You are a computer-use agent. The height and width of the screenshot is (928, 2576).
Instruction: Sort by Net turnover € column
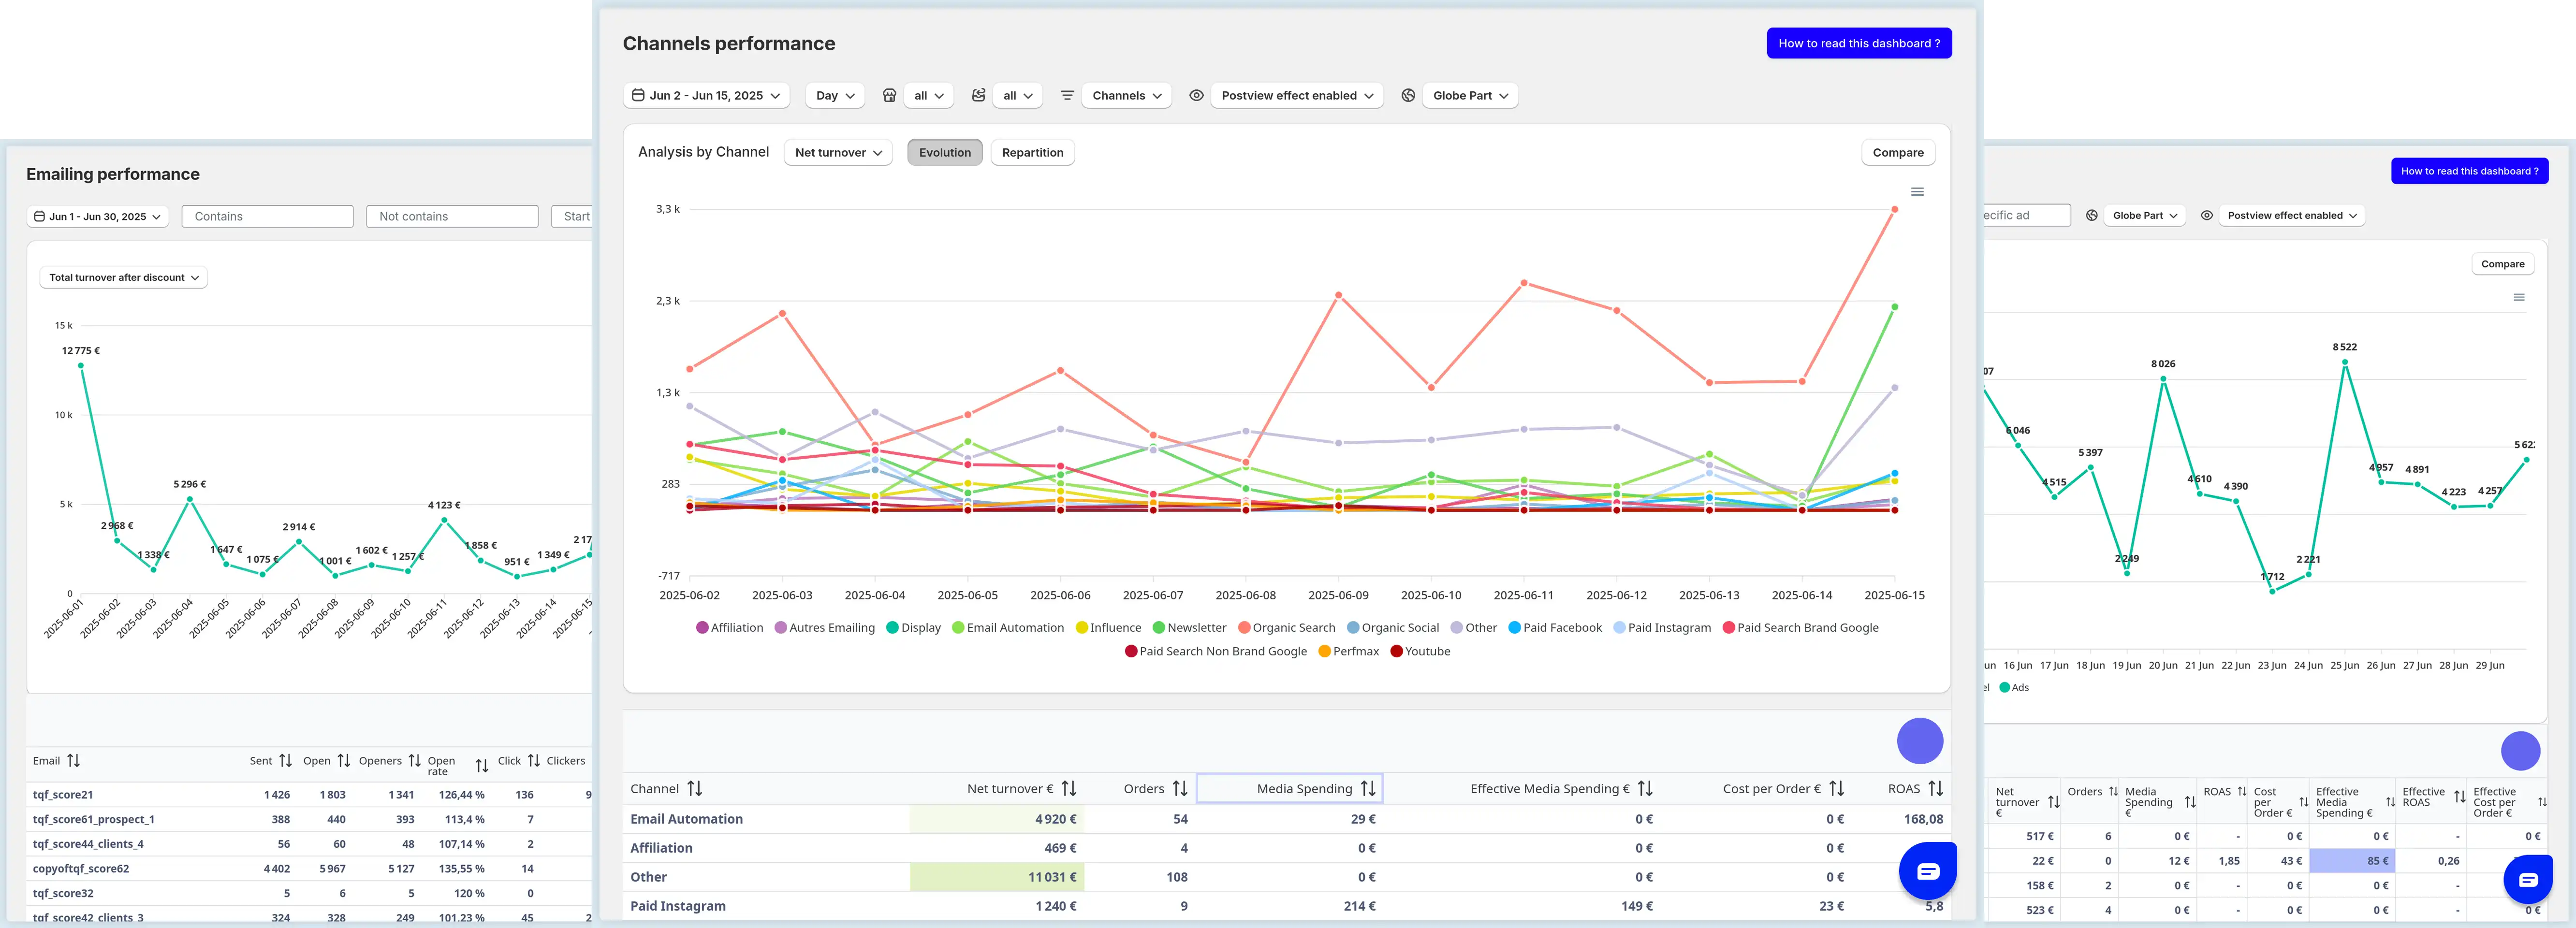point(1069,789)
